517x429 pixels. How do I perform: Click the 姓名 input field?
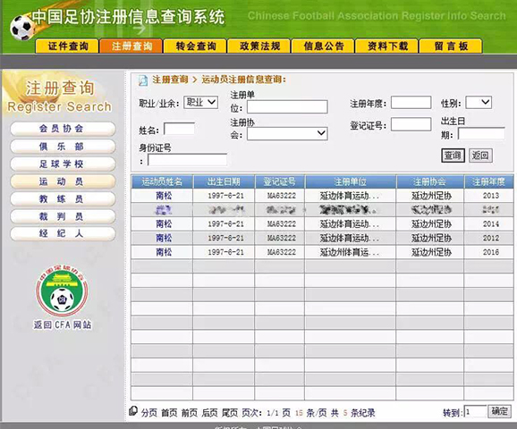(x=180, y=129)
